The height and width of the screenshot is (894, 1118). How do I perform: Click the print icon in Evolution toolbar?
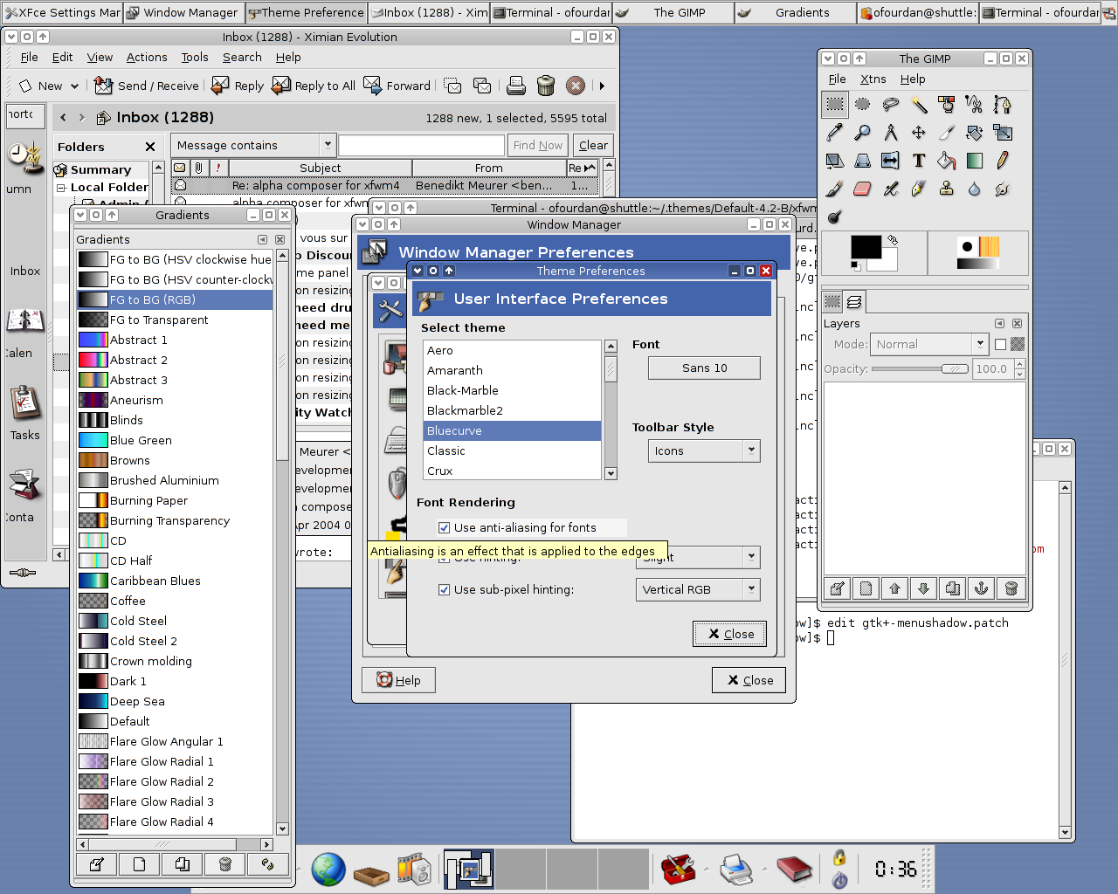point(516,86)
